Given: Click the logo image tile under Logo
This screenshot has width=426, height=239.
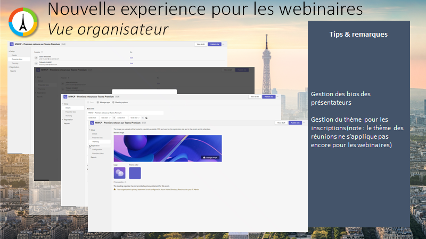Looking at the screenshot, I should click(x=119, y=173).
